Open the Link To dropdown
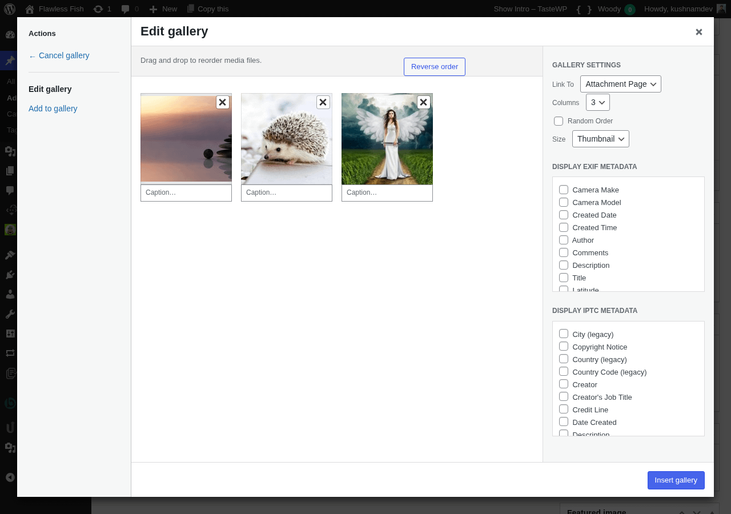The image size is (731, 514). coord(621,83)
